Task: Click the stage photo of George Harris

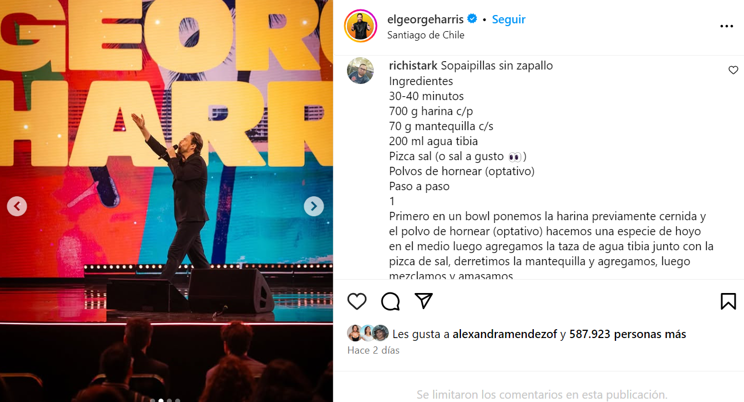Action: pos(167,201)
